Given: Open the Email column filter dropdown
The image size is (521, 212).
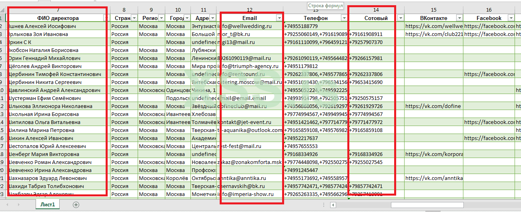Looking at the screenshot, I should 279,18.
